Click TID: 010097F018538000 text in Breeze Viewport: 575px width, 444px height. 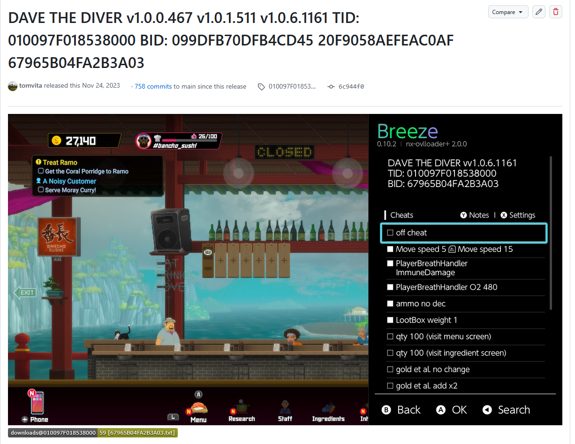pos(442,173)
